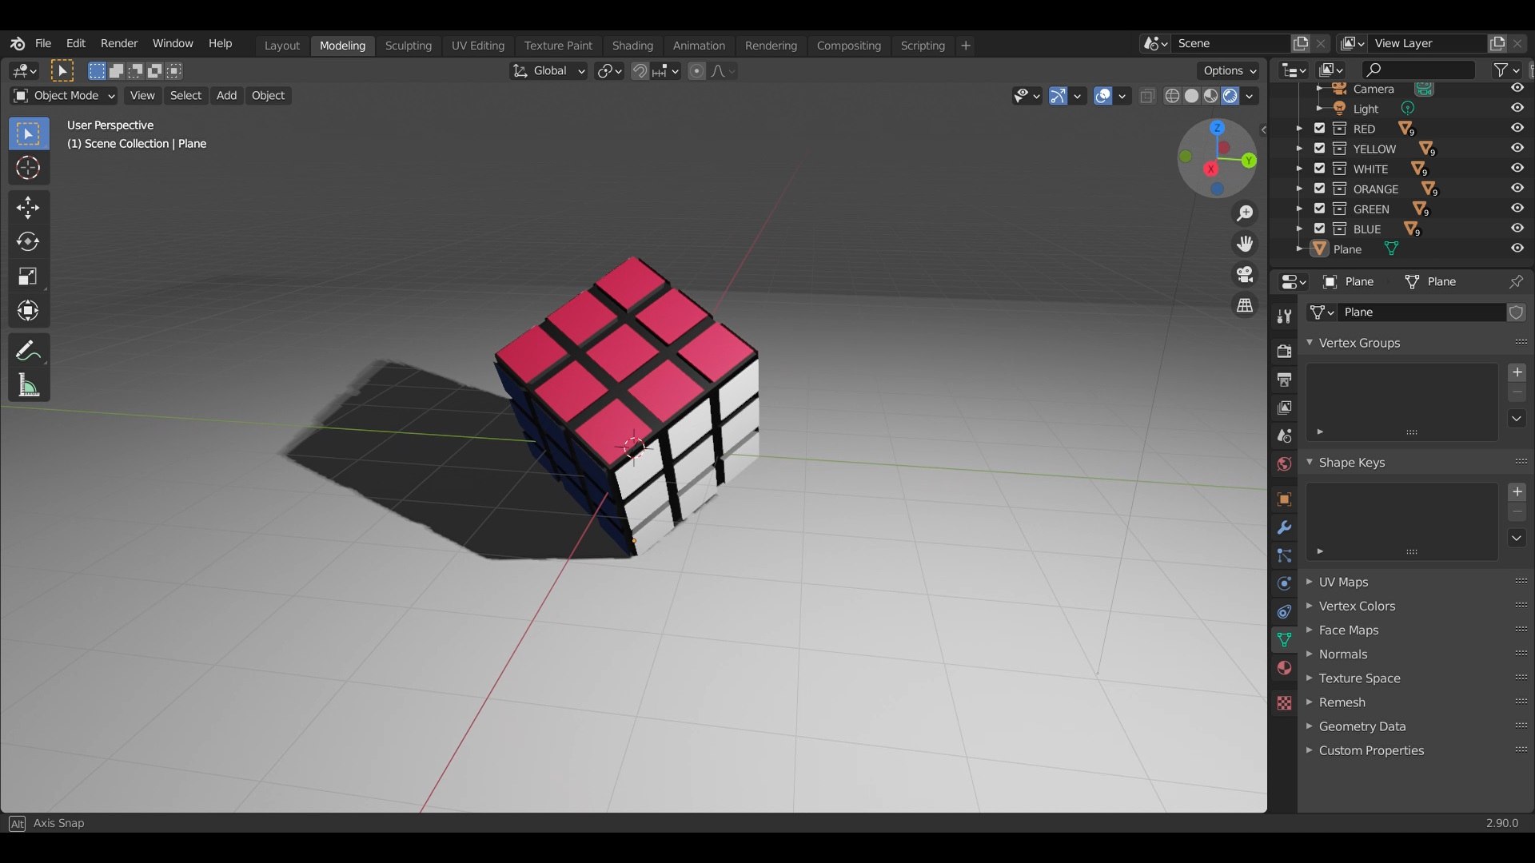The image size is (1535, 863).
Task: Open Render properties tab
Action: click(1284, 352)
